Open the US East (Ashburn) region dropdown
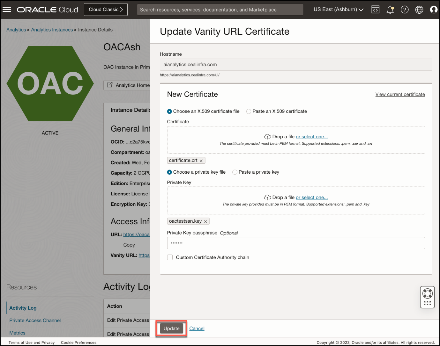The image size is (440, 346). coord(338,10)
